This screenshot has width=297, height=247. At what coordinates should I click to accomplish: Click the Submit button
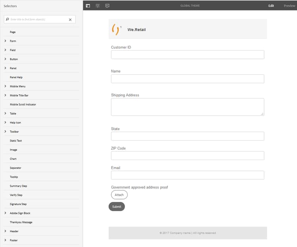tap(117, 207)
